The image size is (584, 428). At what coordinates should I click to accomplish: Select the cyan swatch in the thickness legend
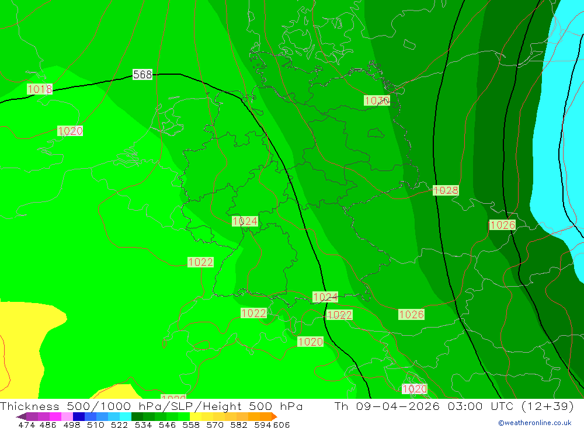[126, 416]
